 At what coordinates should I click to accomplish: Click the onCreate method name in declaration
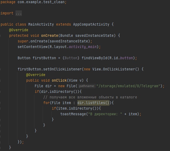click(x=50, y=35)
